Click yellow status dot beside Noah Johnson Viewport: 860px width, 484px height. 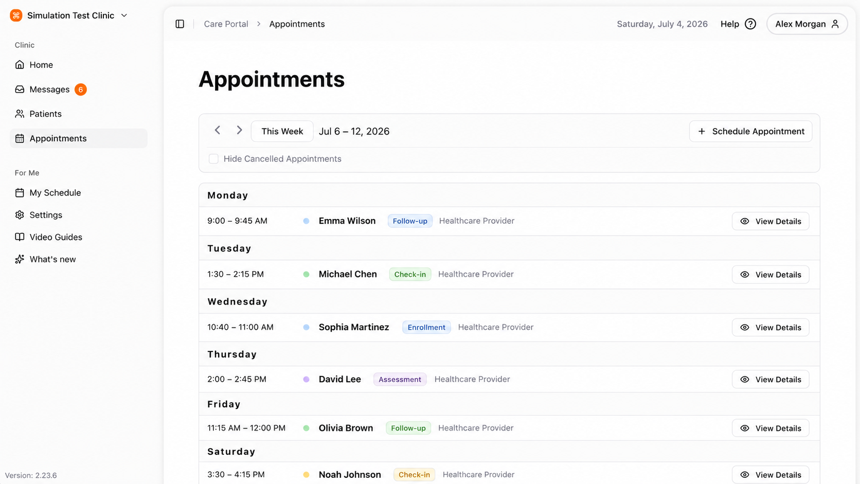click(x=306, y=475)
